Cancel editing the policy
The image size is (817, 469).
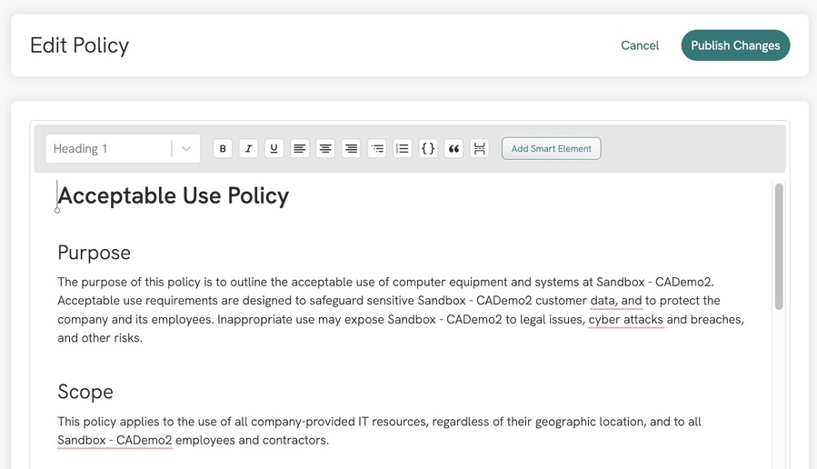pyautogui.click(x=640, y=45)
